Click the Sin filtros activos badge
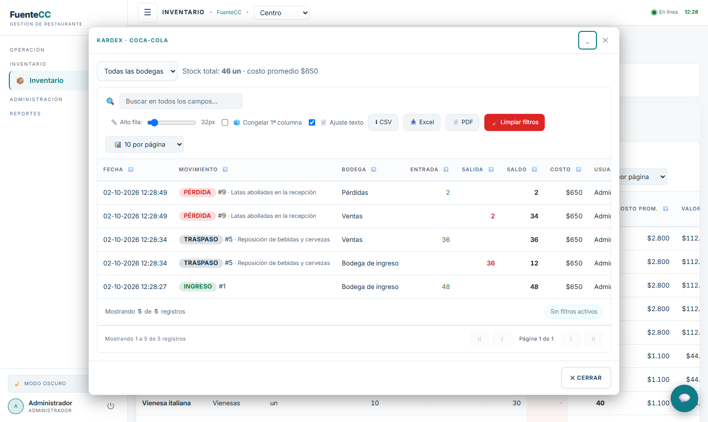This screenshot has height=422, width=708. tap(574, 312)
